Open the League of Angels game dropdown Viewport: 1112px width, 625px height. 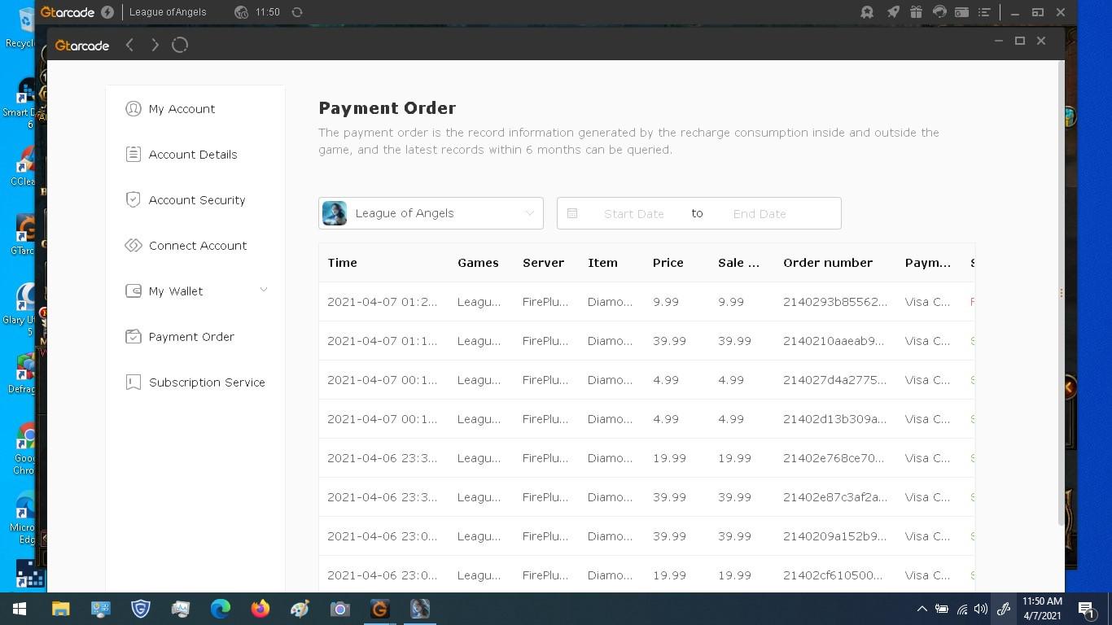(431, 213)
